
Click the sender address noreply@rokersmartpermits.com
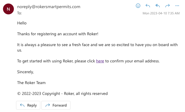49,7
